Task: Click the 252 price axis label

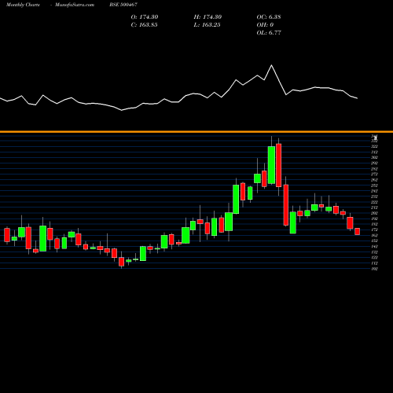Action: coord(374,185)
